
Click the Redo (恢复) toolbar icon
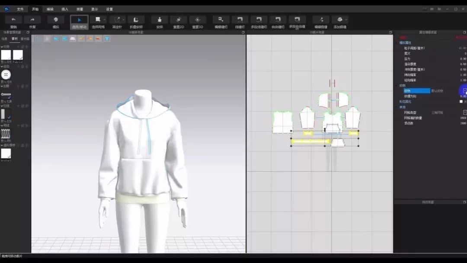coord(32,20)
